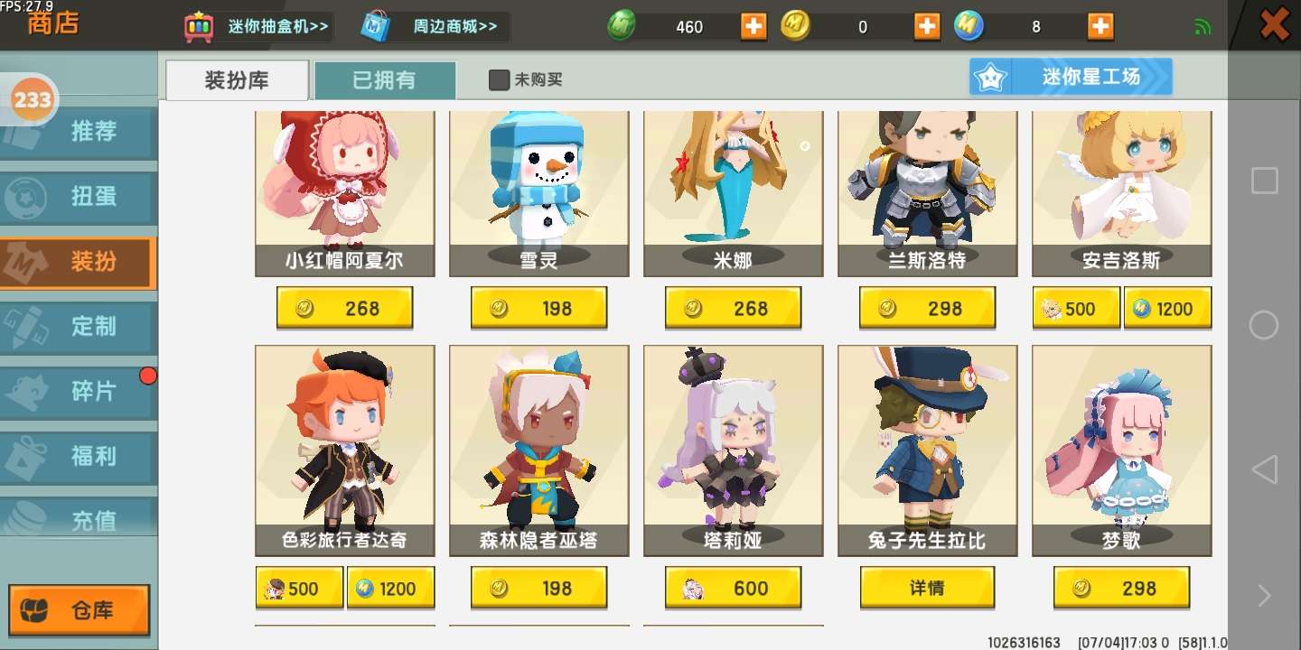This screenshot has width=1301, height=650.
Task: Add more gold coins with plus button
Action: [927, 26]
